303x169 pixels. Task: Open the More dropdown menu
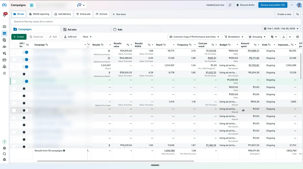87,37
